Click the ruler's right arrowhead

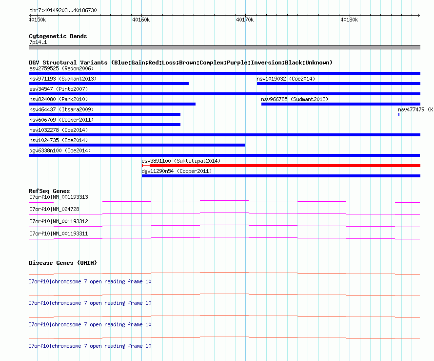tap(419, 15)
